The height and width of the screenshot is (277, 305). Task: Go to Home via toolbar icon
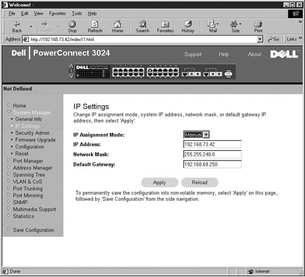(117, 24)
